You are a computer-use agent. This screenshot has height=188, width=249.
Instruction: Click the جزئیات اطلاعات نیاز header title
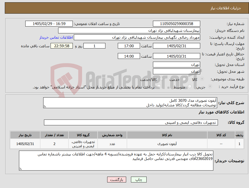pyautogui.click(x=226, y=8)
